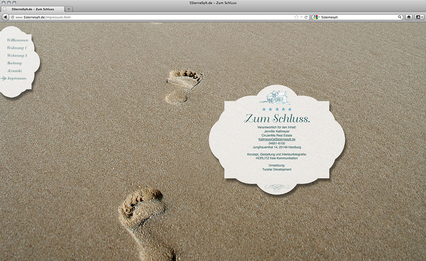This screenshot has width=426, height=261.
Task: Select Impressum in the site menu
Action: pos(17,78)
